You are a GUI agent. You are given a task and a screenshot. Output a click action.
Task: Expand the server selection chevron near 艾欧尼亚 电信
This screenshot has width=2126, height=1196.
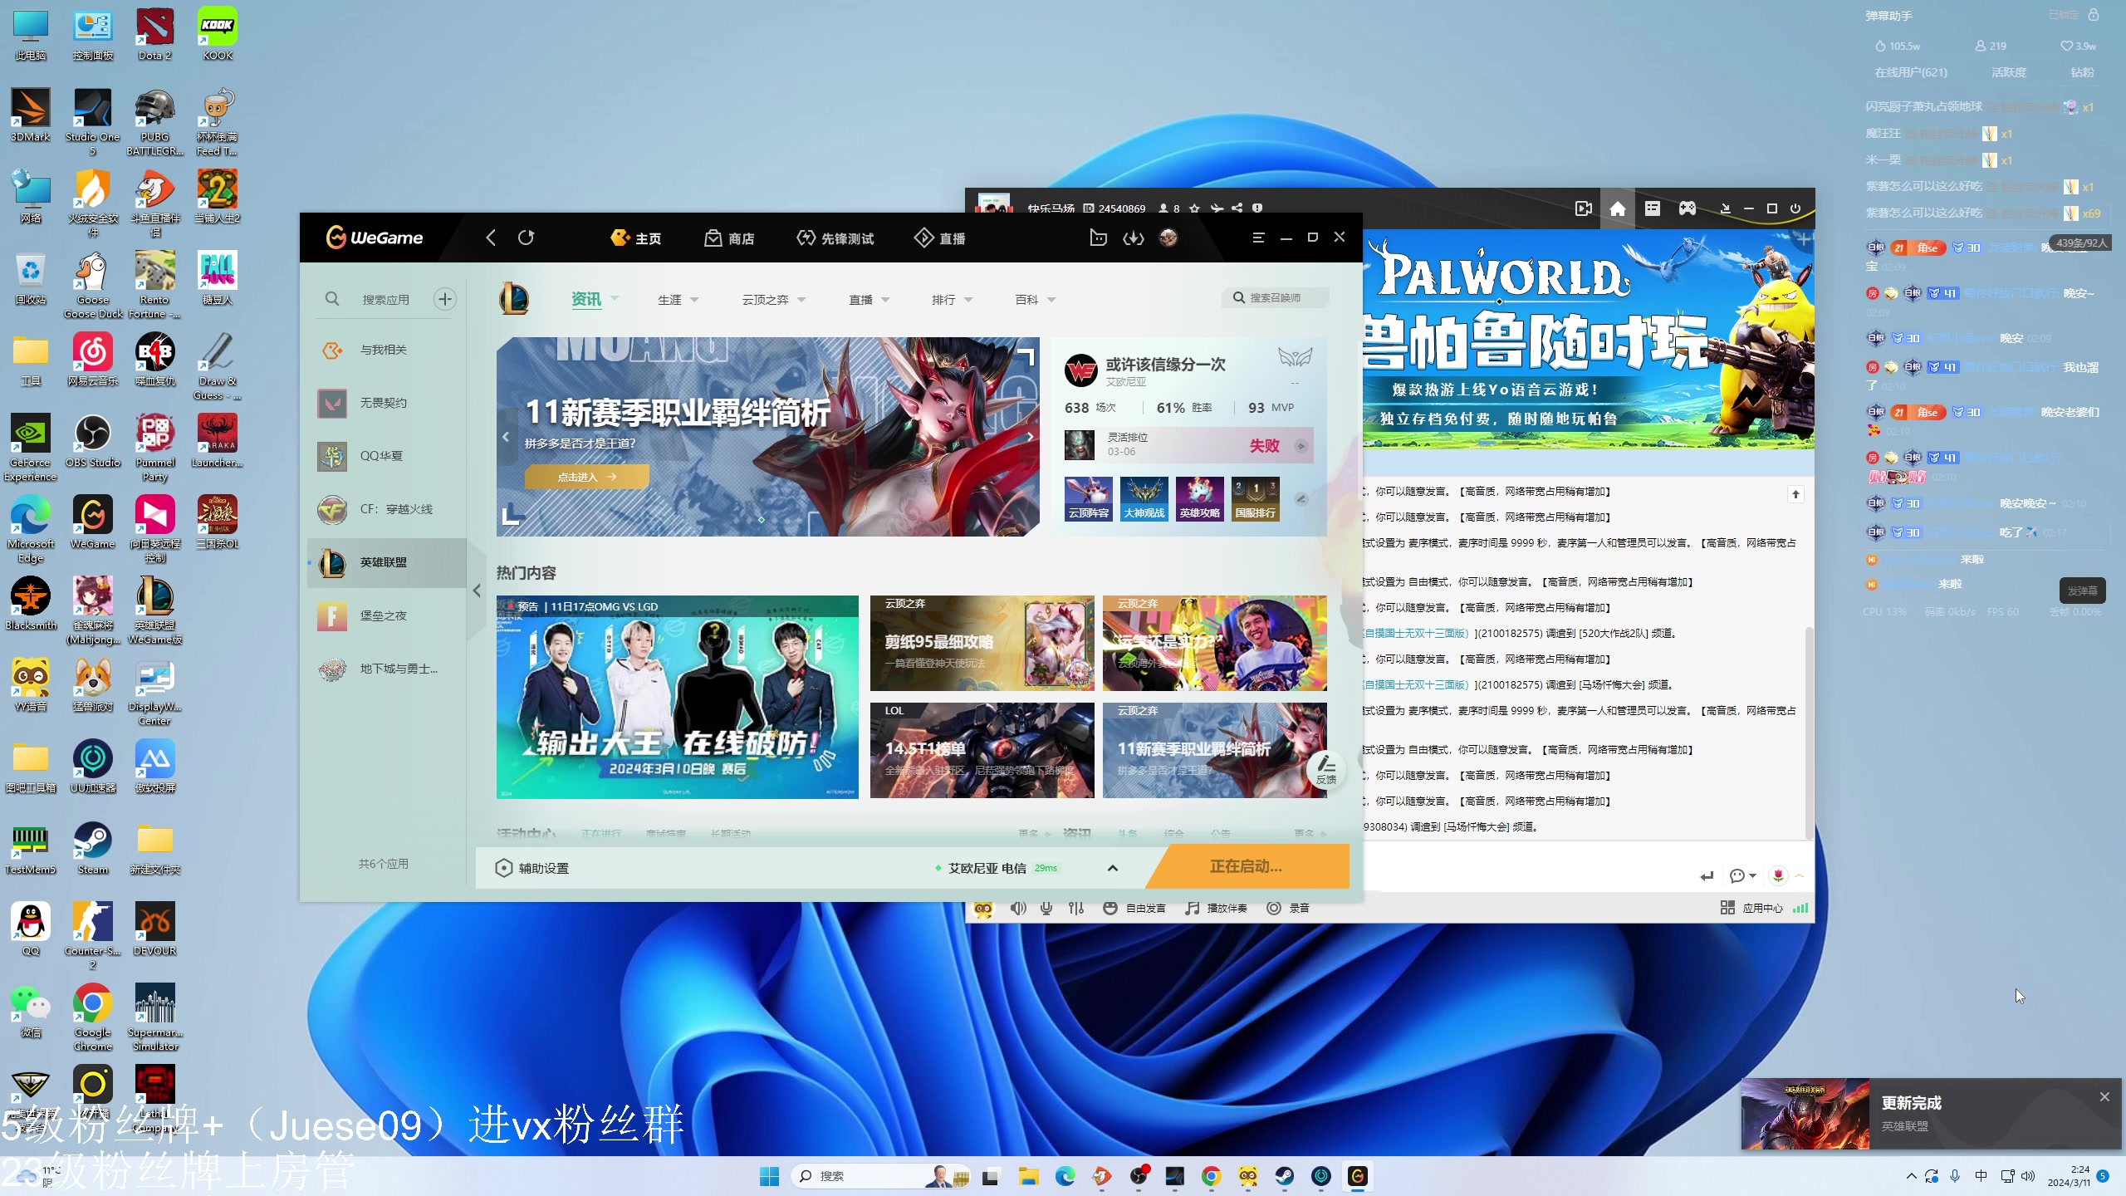(1113, 868)
